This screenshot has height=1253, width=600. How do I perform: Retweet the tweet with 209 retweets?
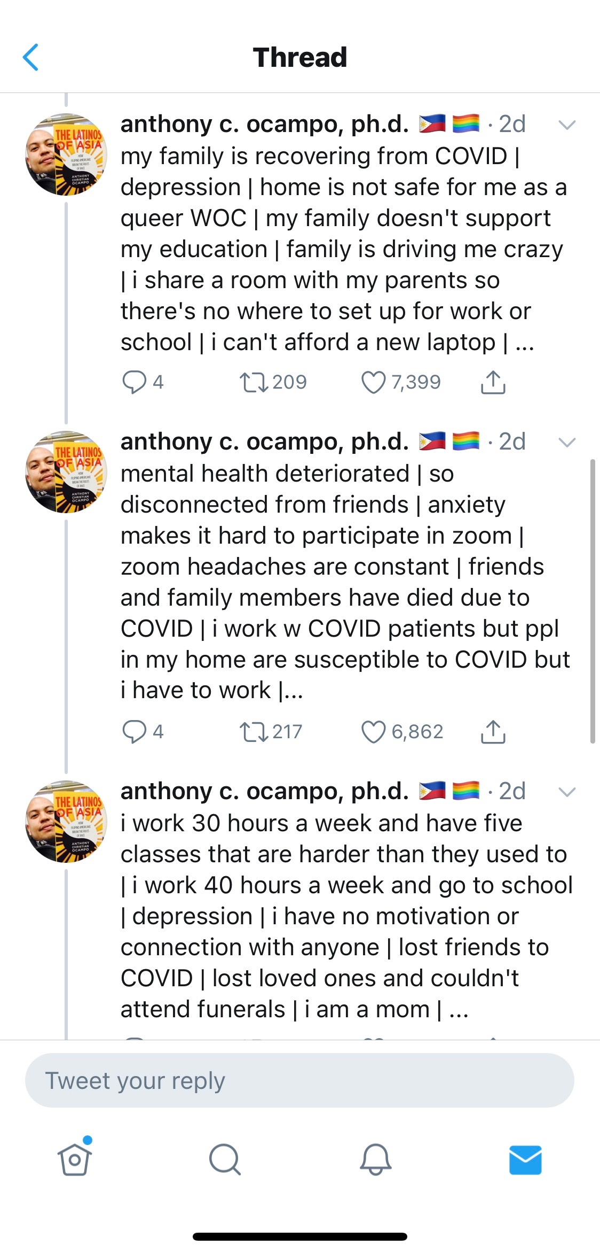254,382
